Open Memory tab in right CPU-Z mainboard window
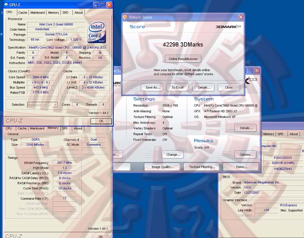This screenshot has height=238, width=304. click(269, 134)
